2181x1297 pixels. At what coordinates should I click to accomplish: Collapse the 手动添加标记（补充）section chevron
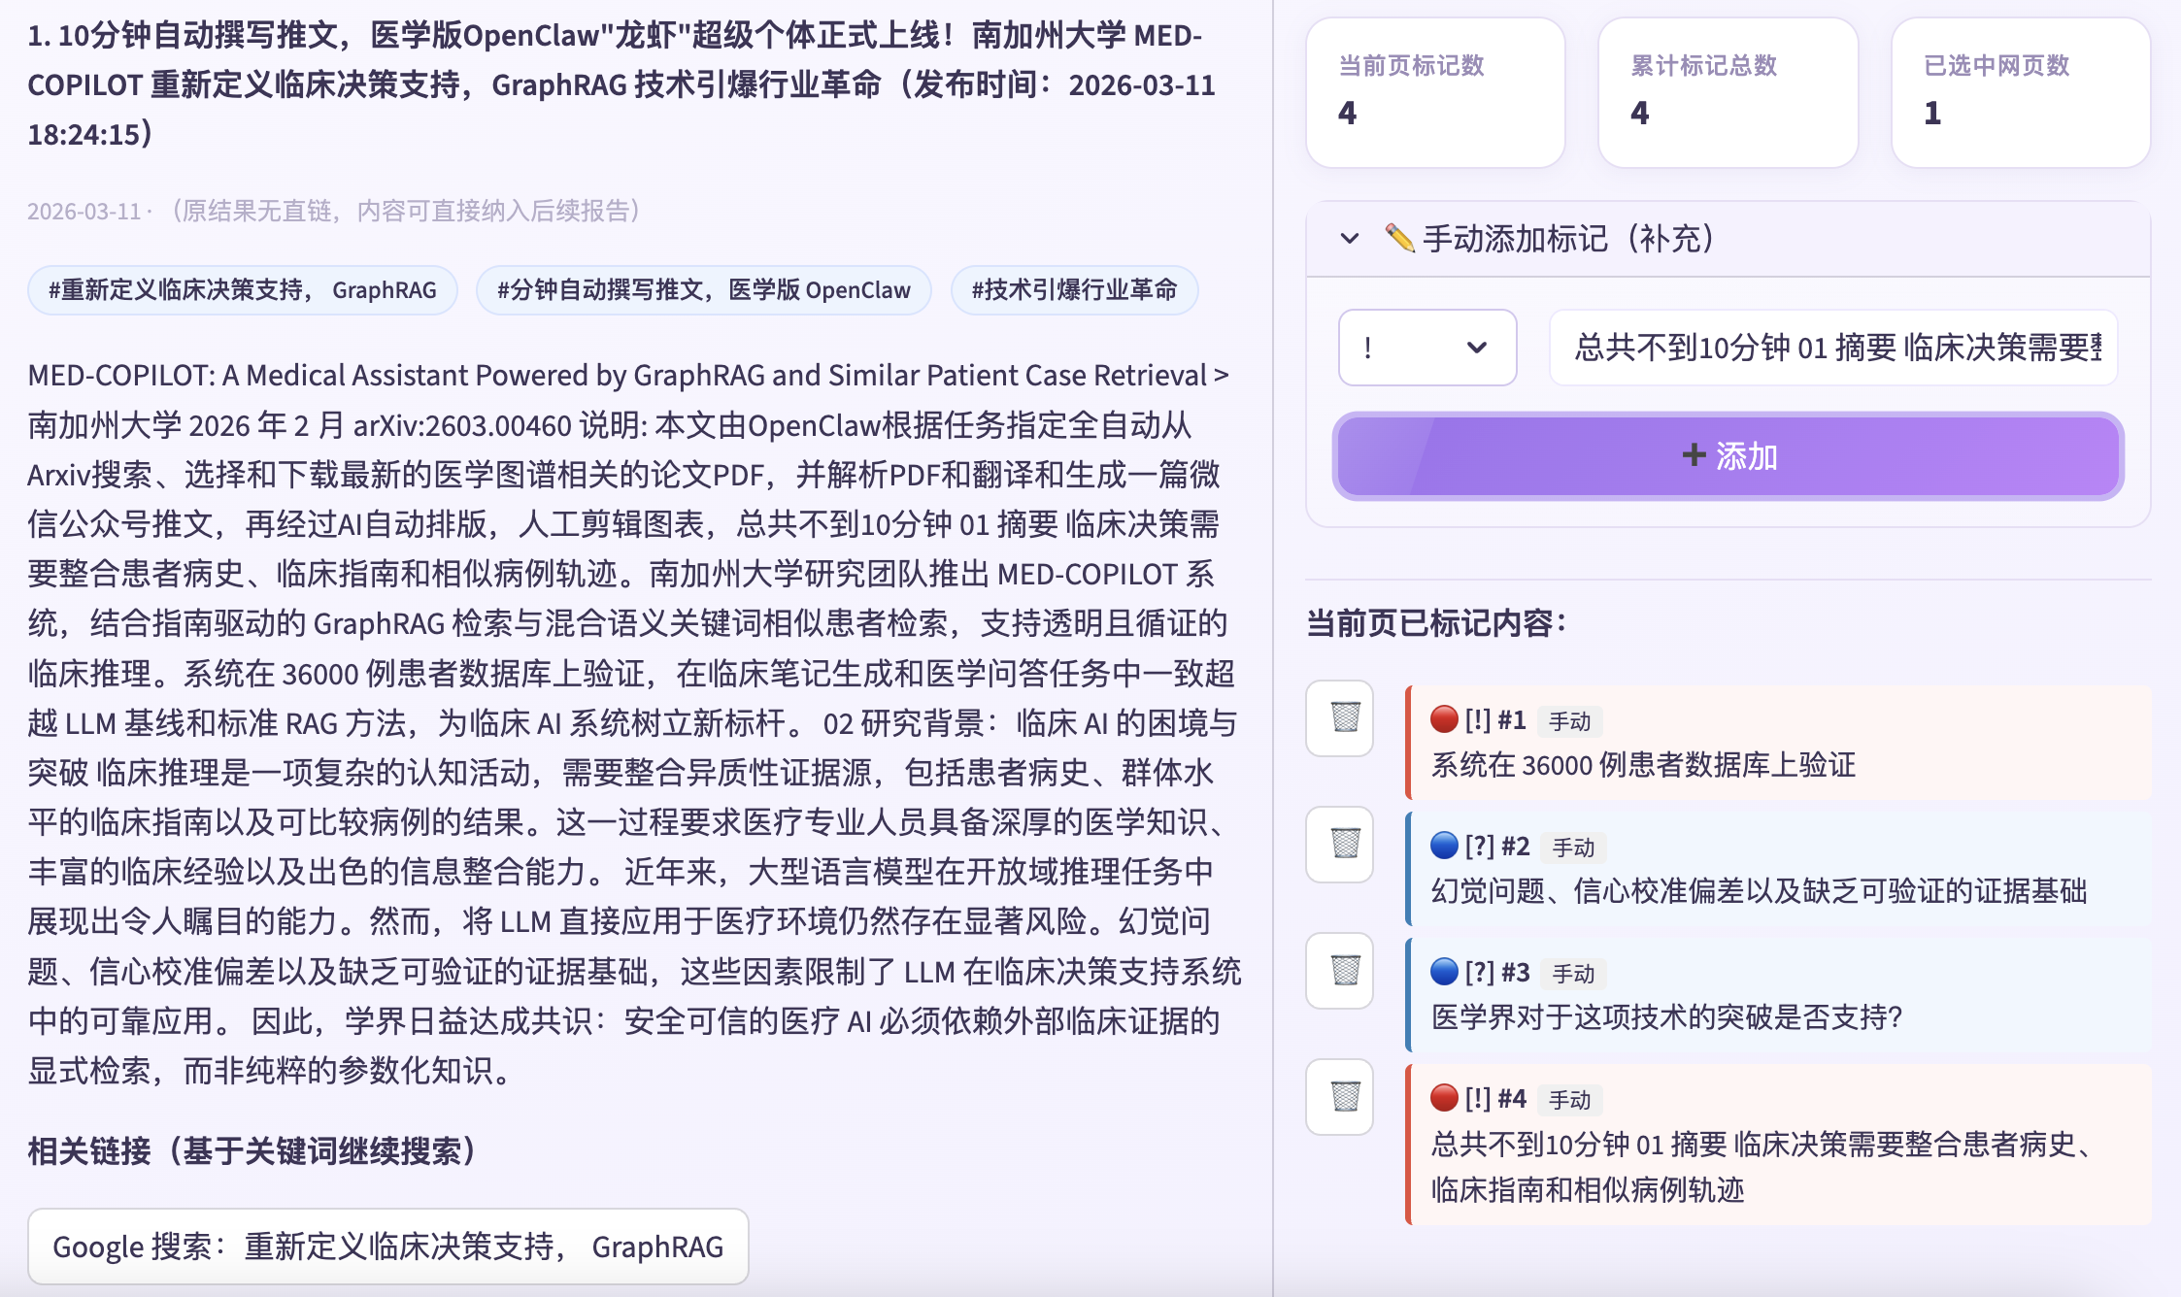1350,238
